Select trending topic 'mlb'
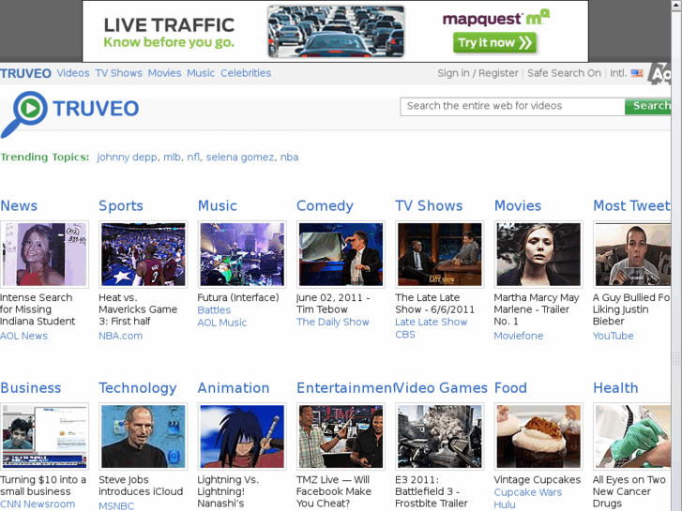682x511 pixels. click(172, 157)
